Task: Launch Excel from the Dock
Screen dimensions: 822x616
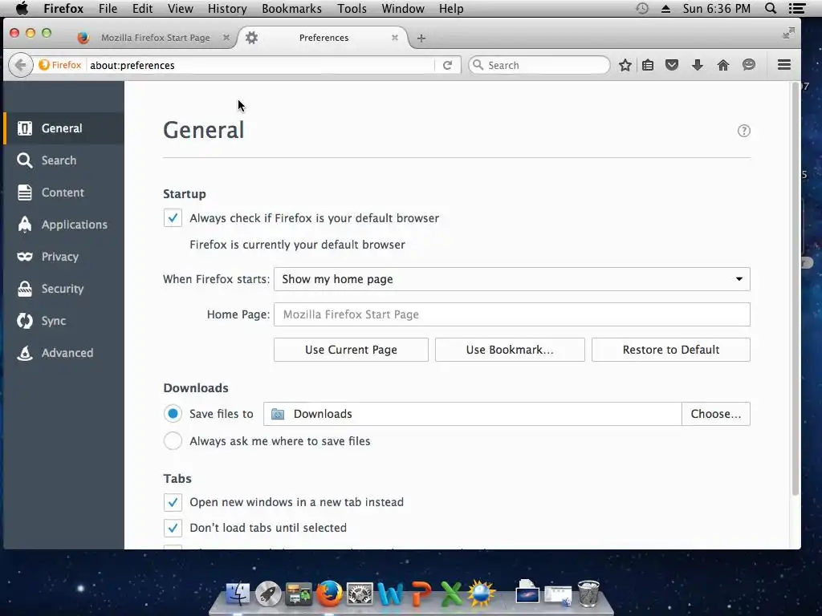Action: pyautogui.click(x=451, y=594)
